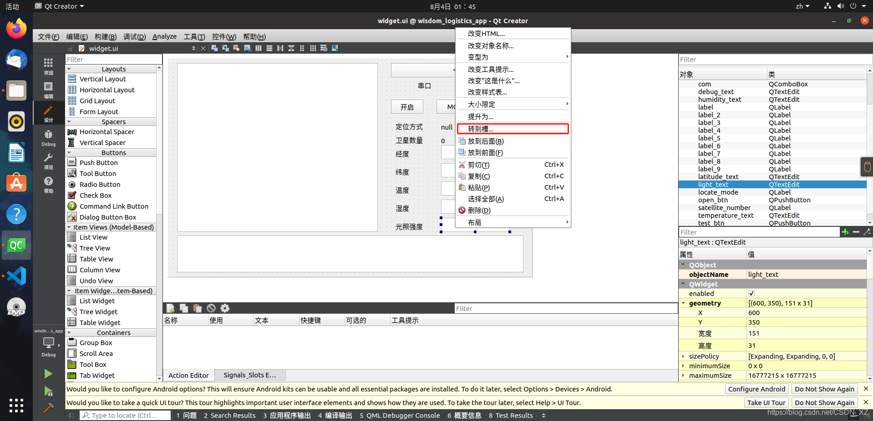Select the open_btn row in object inspector
Image resolution: width=873 pixels, height=421 pixels.
coord(772,200)
